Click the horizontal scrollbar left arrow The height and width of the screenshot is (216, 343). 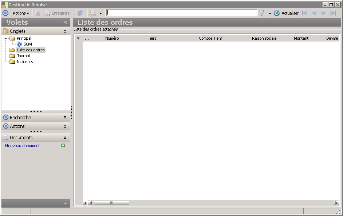91,203
